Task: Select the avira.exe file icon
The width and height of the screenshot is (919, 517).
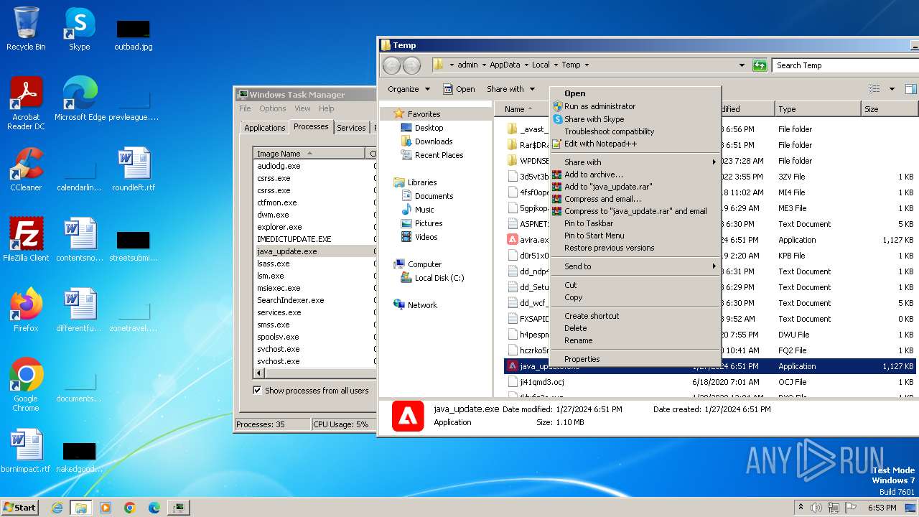Action: pos(513,240)
